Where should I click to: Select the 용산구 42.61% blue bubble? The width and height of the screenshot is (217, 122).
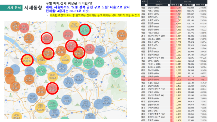pos(62,67)
